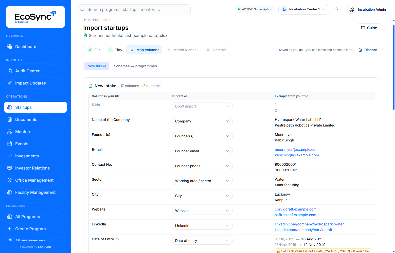Click the Incubation Admin avatar icon
Viewport: 395px width, 253px height.
coord(351,9)
